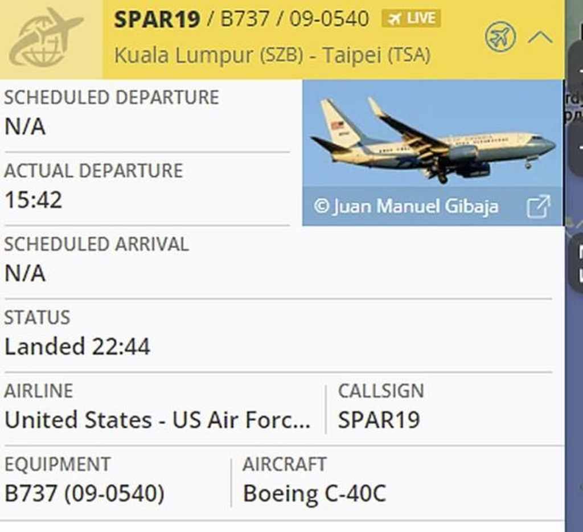
Task: Click the Scheduled Arrival N/A value
Action: (x=25, y=273)
